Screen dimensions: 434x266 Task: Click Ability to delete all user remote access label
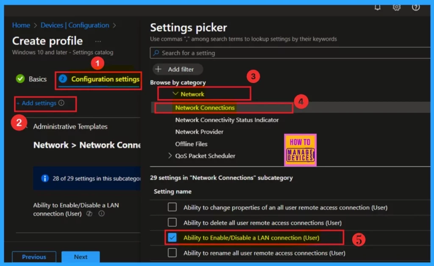pyautogui.click(x=262, y=223)
